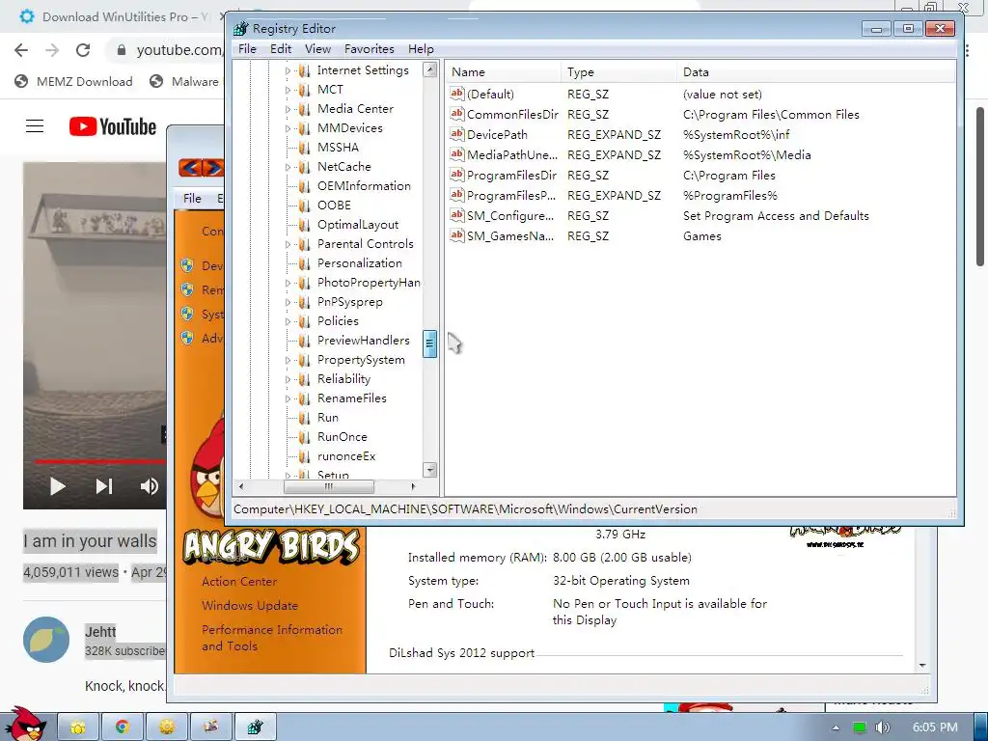This screenshot has width=988, height=741.
Task: Click the RenameFiles key folder icon
Action: [x=304, y=398]
